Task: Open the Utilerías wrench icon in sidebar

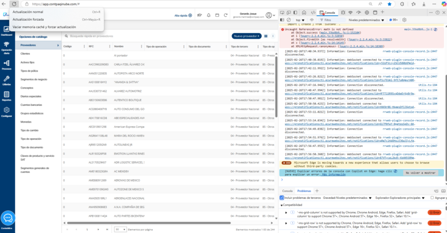Action: click(6, 79)
